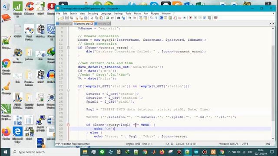
Task: Click the editor scrollbar down arrow
Action: pos(273,139)
